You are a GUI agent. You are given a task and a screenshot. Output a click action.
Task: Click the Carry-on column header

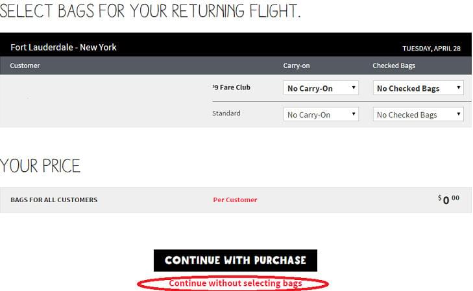coord(297,65)
